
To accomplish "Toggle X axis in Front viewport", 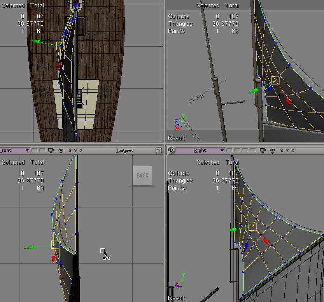I will point(70,151).
